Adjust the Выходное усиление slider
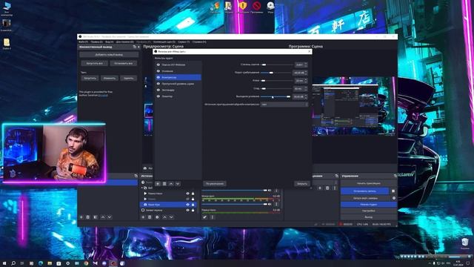The width and height of the screenshot is (474, 267). (276, 96)
